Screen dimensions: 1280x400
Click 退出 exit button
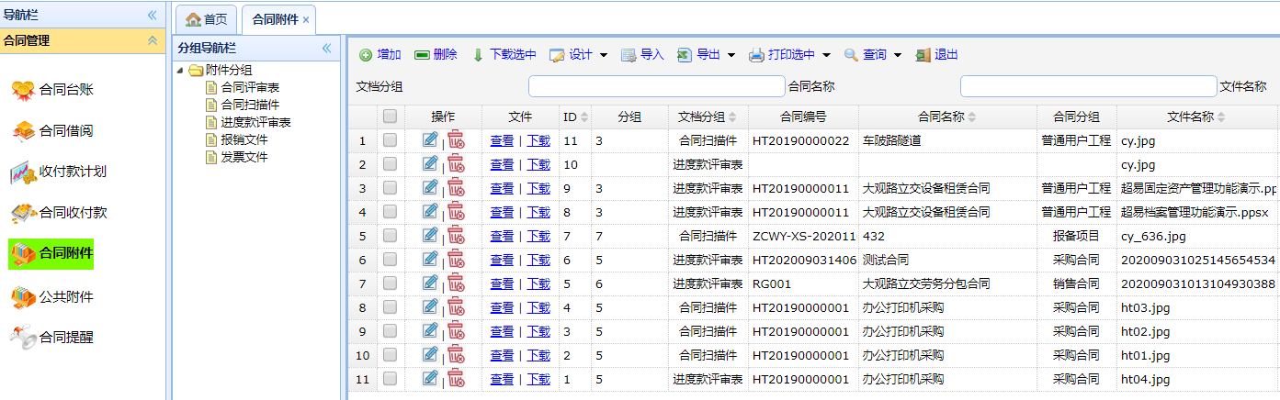(x=937, y=55)
